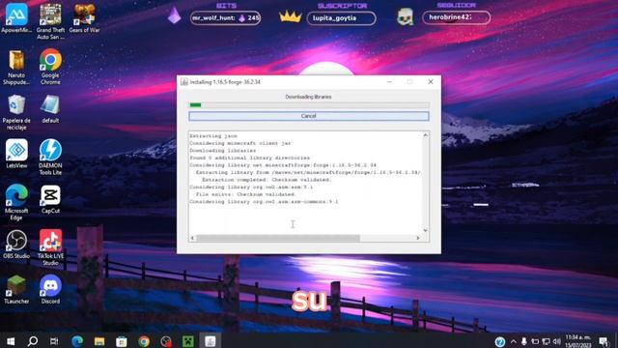Launch Microsoft Edge from the desktop
This screenshot has height=348, width=618.
coord(16,202)
